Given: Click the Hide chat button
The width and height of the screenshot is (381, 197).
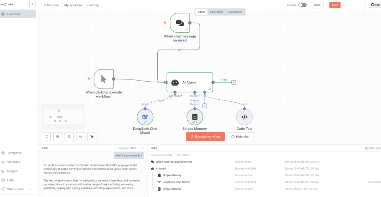Looking at the screenshot, I should click(x=240, y=136).
